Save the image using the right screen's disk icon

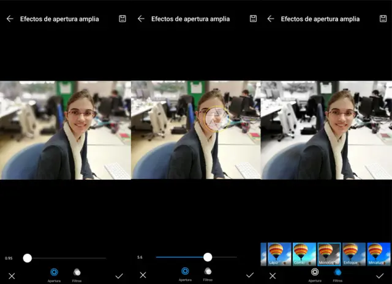coord(383,19)
